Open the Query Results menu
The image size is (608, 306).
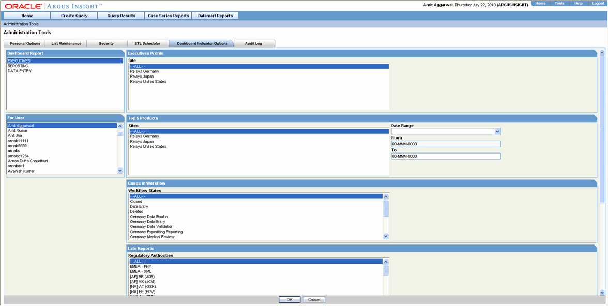pos(121,16)
